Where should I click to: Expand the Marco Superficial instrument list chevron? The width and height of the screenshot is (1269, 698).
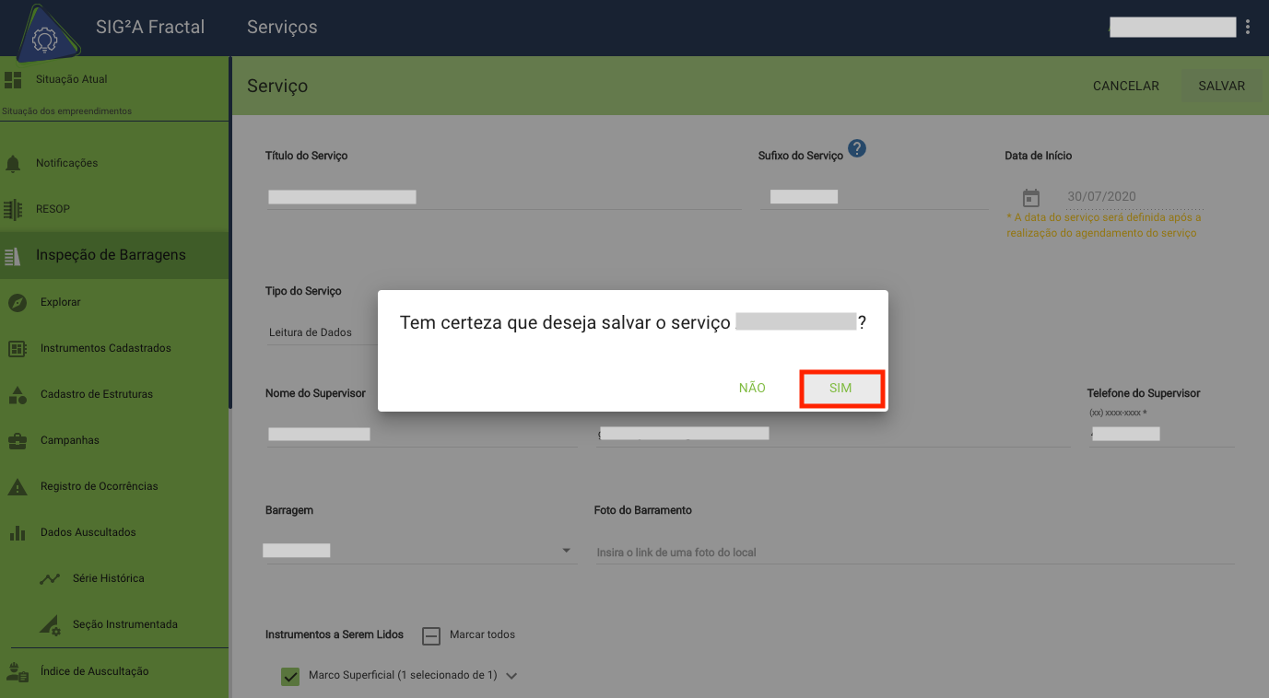[x=511, y=676]
